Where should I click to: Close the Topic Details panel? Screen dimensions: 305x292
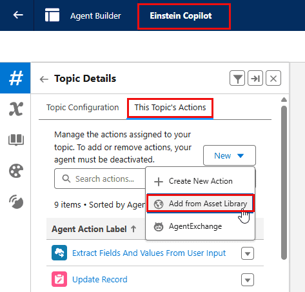tap(273, 78)
